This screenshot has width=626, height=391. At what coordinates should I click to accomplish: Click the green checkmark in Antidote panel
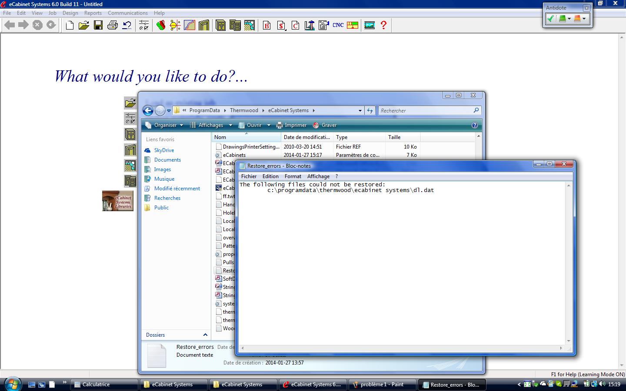pyautogui.click(x=551, y=19)
